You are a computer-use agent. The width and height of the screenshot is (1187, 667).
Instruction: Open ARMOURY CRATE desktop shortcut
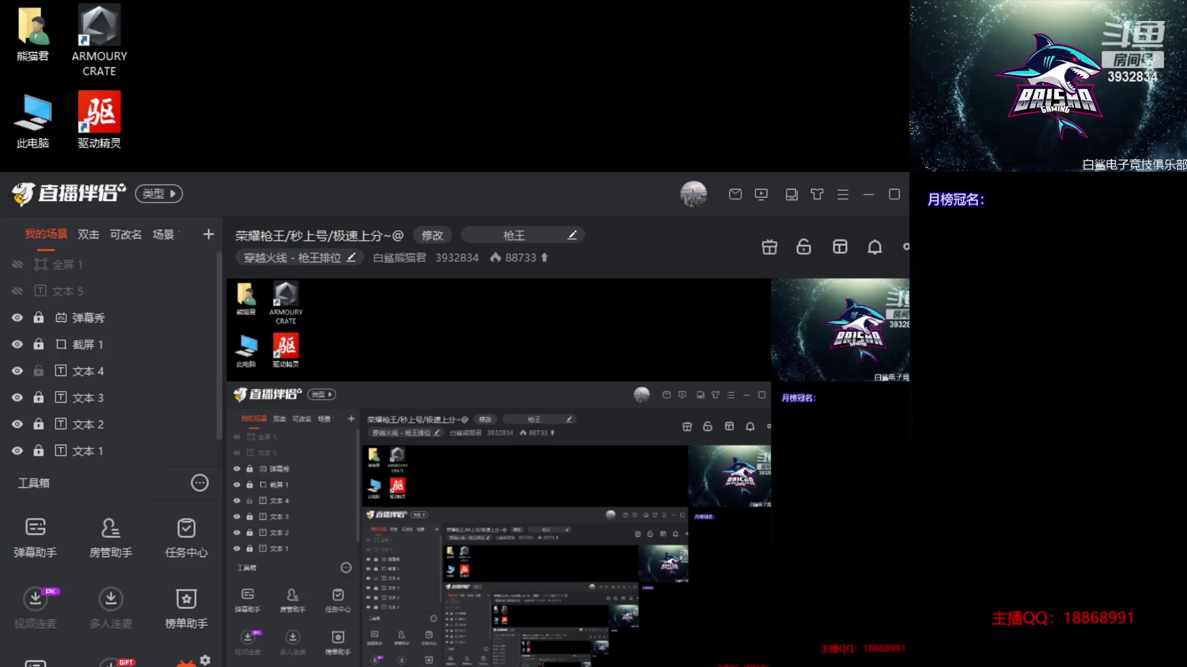(x=99, y=41)
